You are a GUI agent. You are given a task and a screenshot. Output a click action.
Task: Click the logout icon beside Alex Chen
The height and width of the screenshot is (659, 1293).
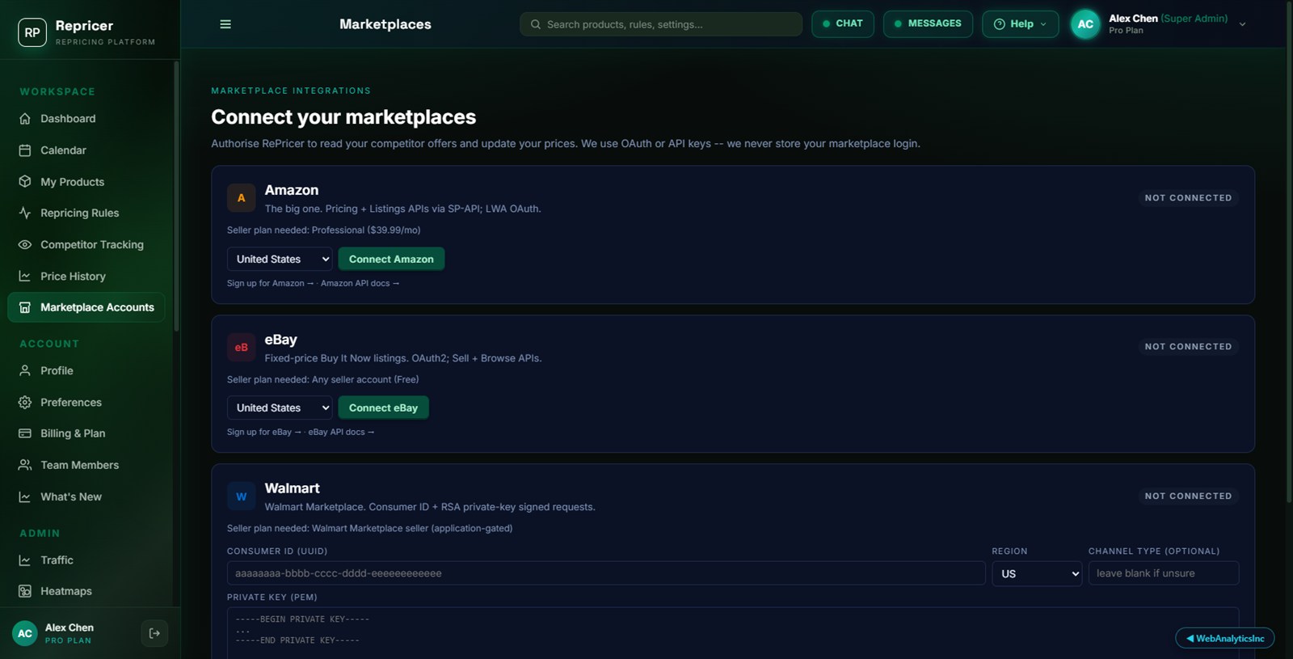click(154, 633)
